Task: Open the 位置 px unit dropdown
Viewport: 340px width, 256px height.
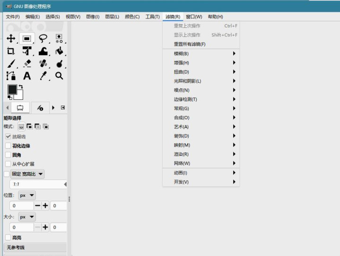Action: pos(27,195)
